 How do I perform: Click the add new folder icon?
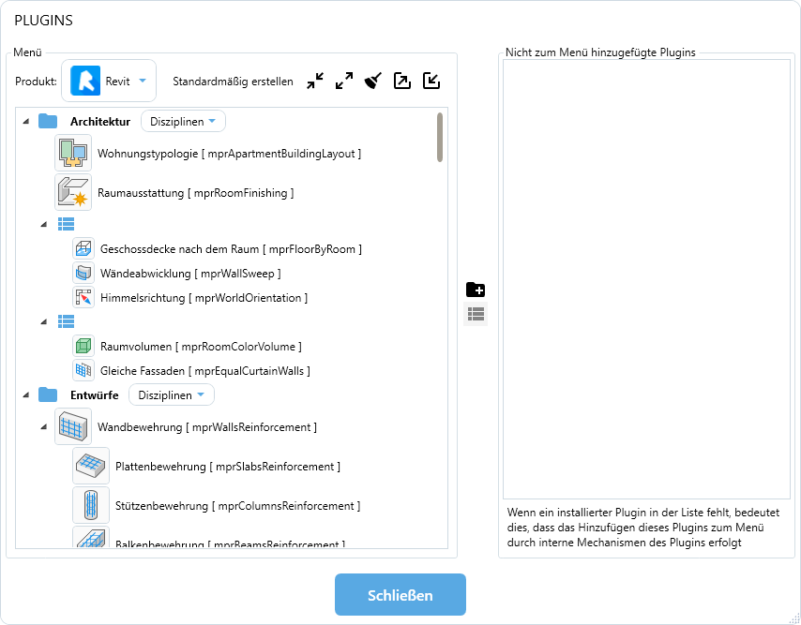pyautogui.click(x=476, y=290)
